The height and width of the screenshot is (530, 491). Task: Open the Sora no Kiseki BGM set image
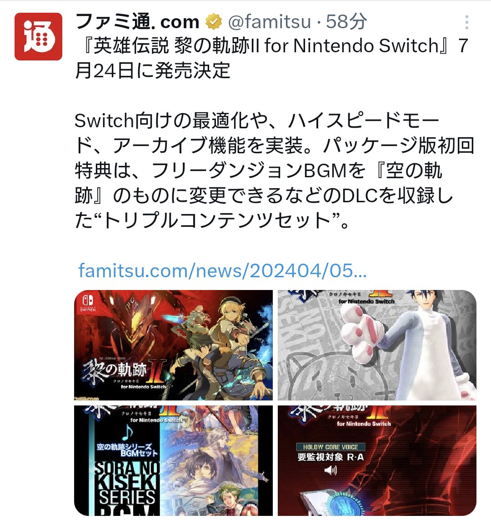pos(174,460)
